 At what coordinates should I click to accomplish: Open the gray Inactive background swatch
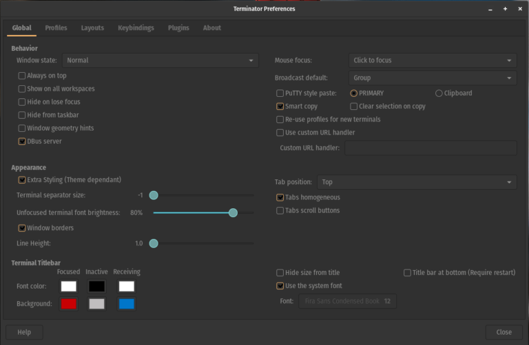pos(96,304)
